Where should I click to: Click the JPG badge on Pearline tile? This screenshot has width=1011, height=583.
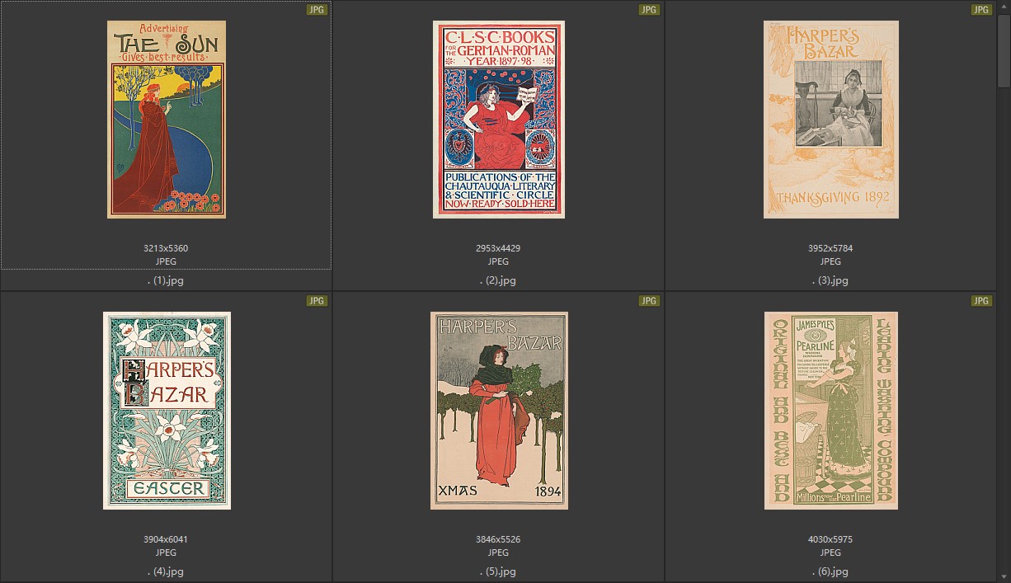click(980, 301)
